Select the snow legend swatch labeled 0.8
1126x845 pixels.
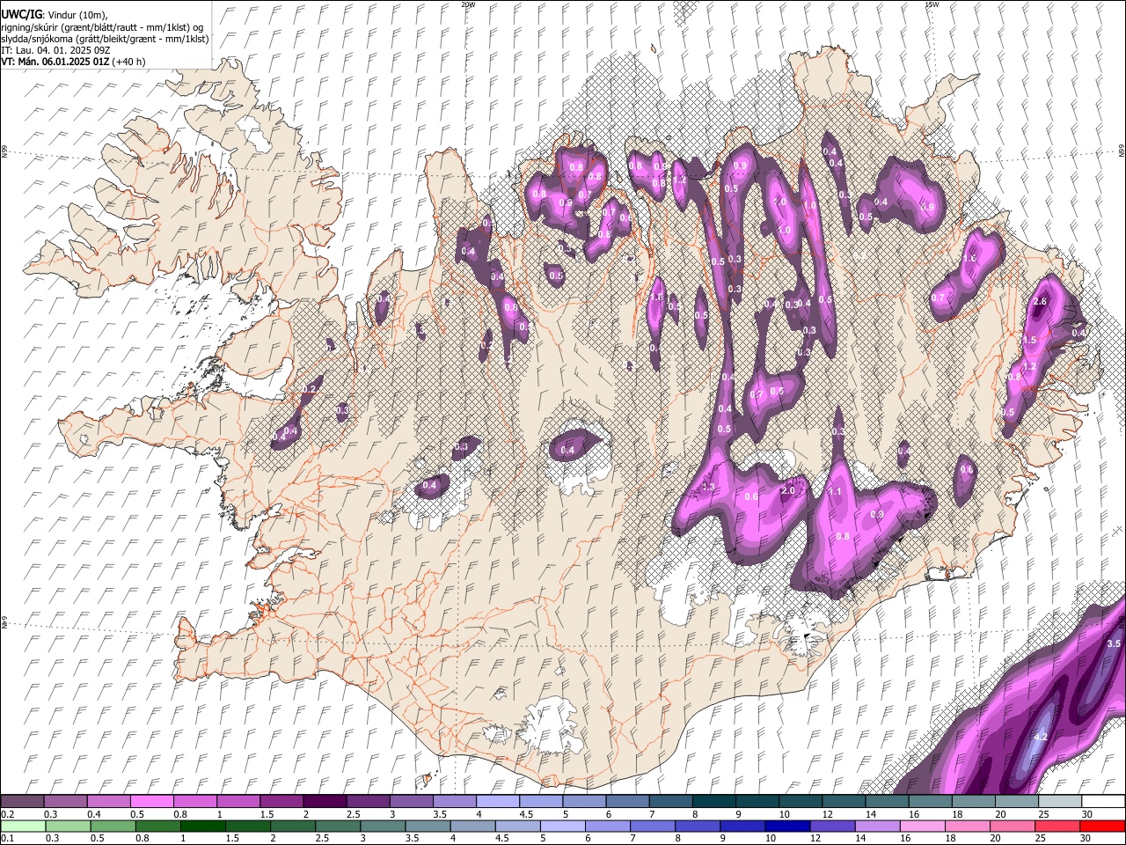(194, 801)
